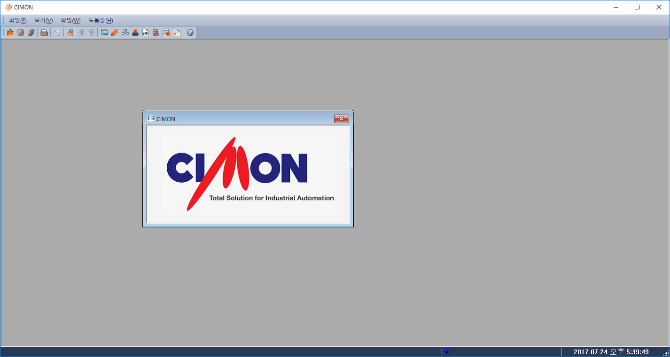
Task: Click the database with pencil icon
Action: pyautogui.click(x=156, y=33)
